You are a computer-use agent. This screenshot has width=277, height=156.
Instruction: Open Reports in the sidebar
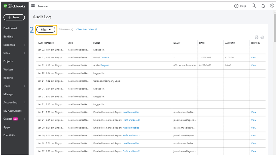click(x=8, y=78)
